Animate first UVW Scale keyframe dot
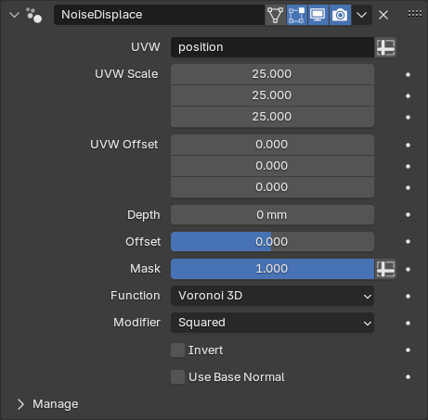The image size is (428, 420). [408, 74]
